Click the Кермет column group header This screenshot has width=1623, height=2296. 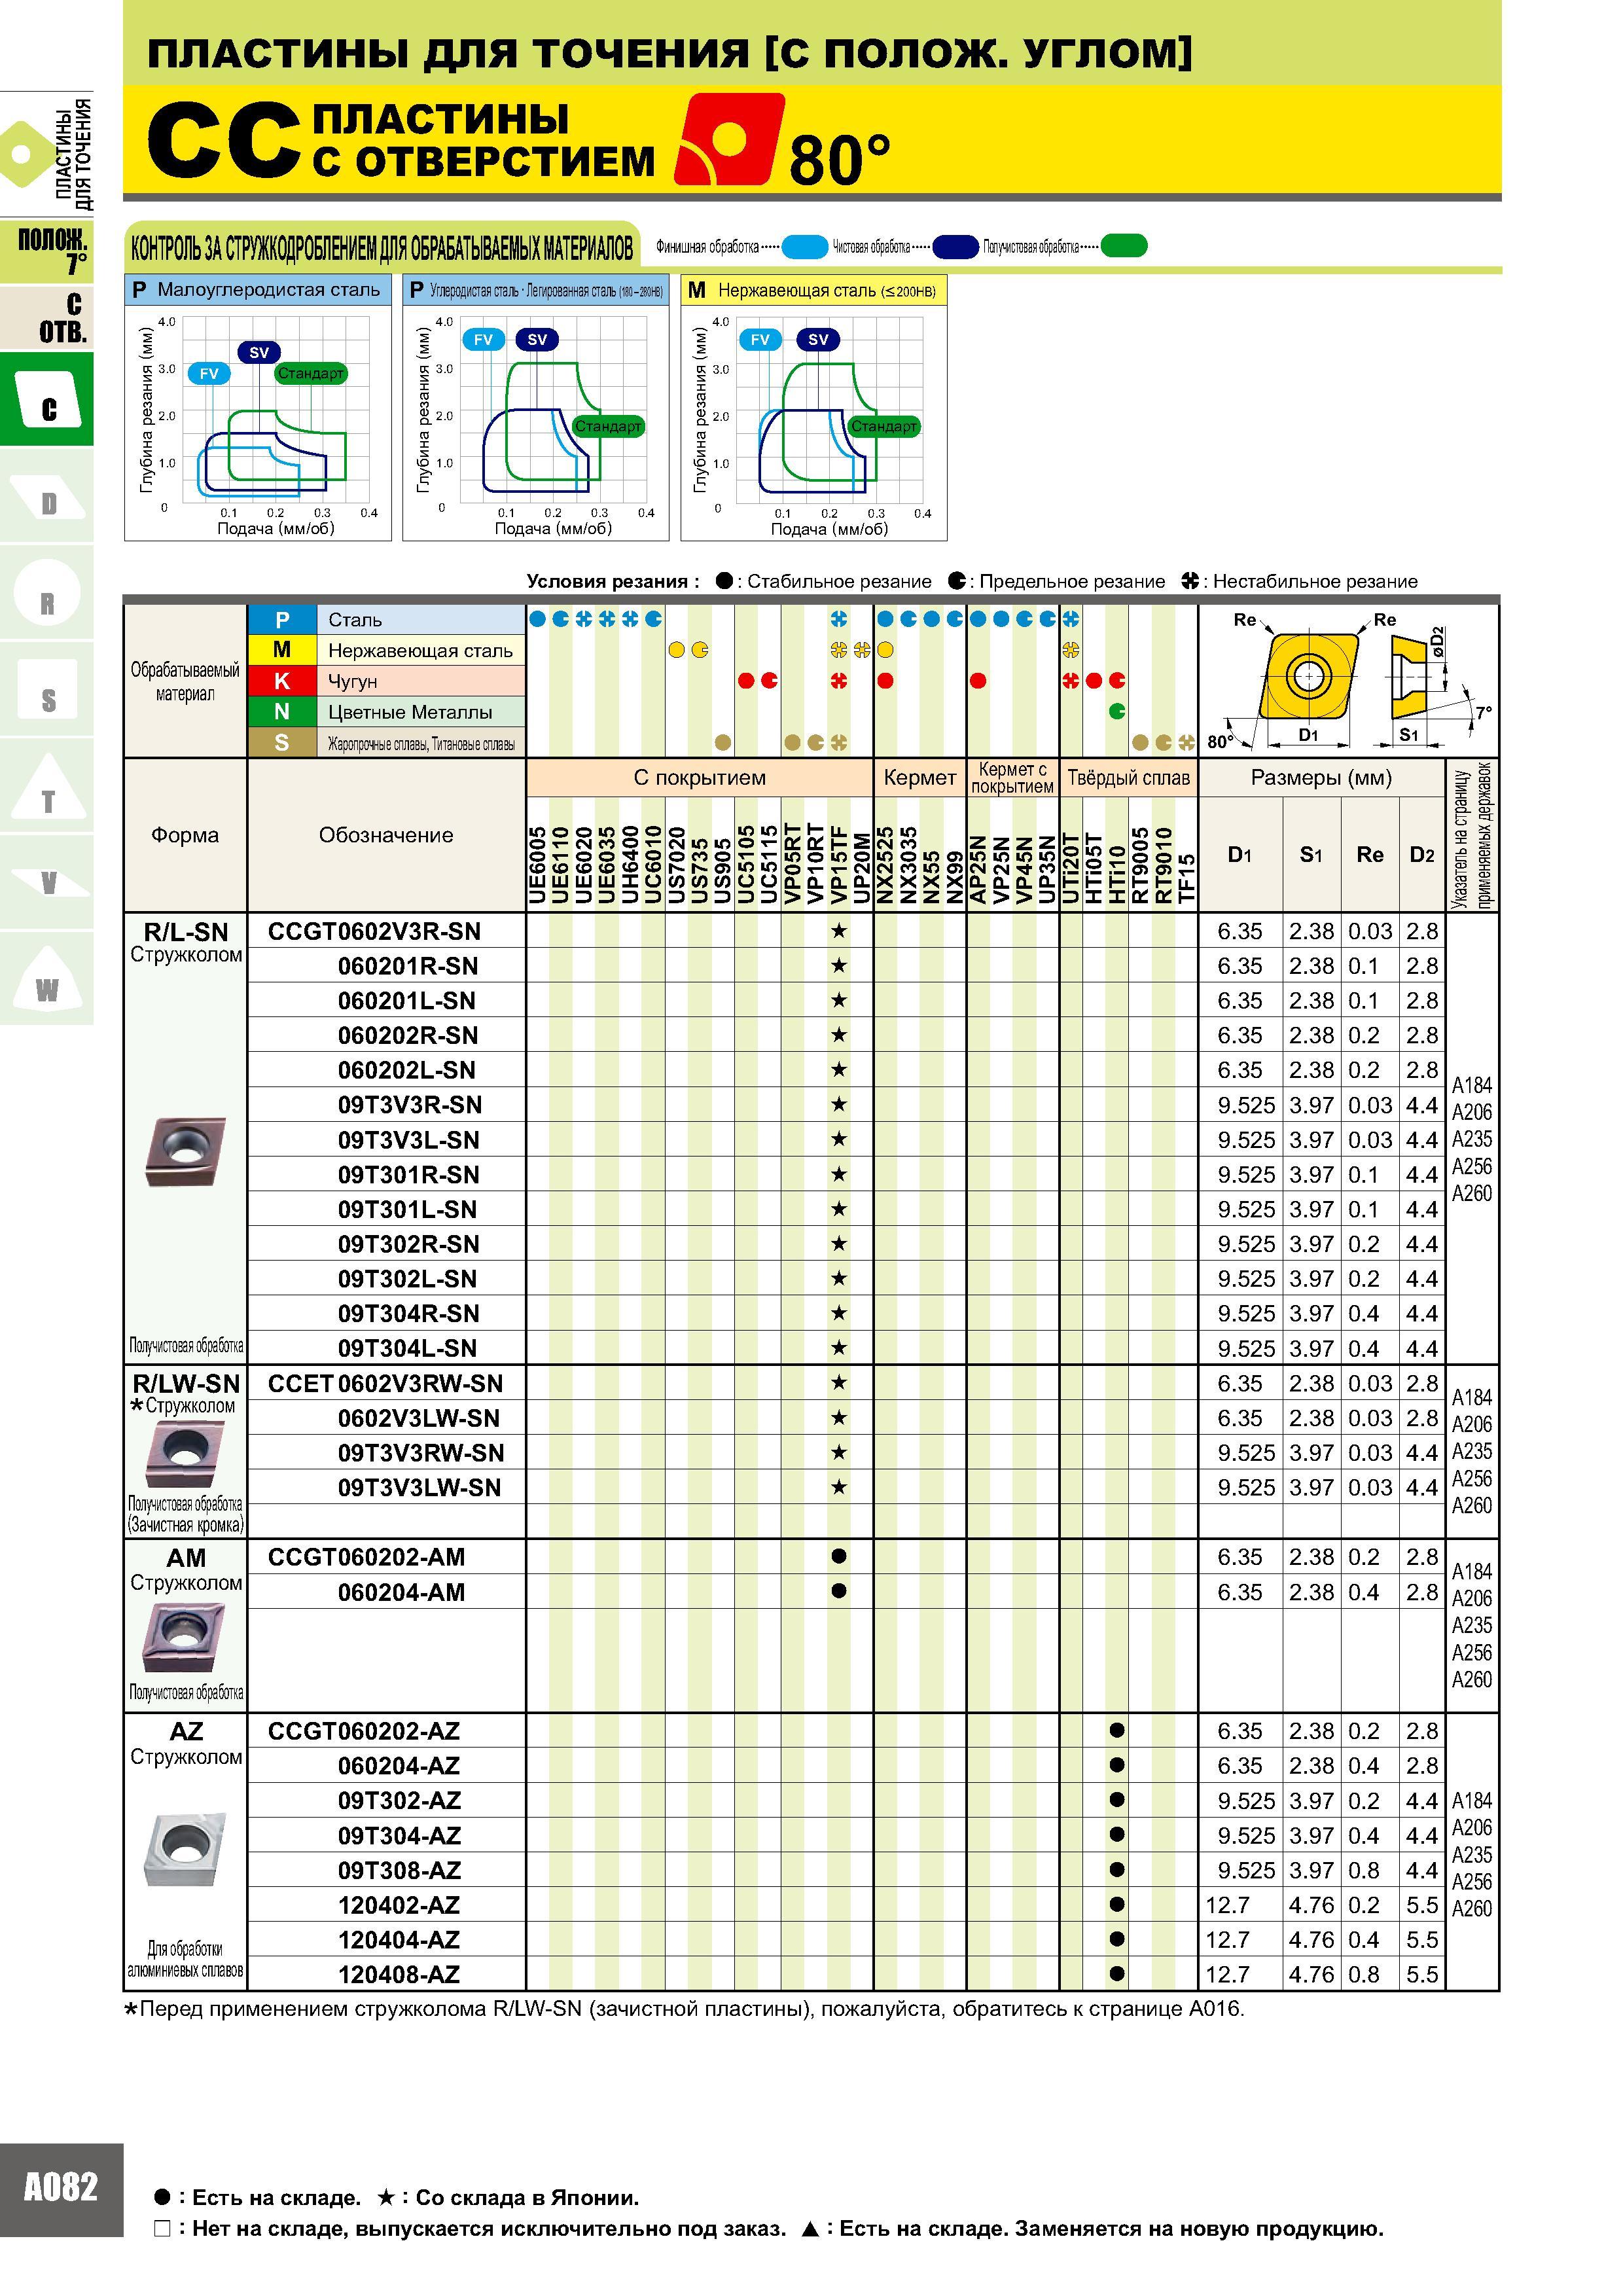pyautogui.click(x=920, y=778)
